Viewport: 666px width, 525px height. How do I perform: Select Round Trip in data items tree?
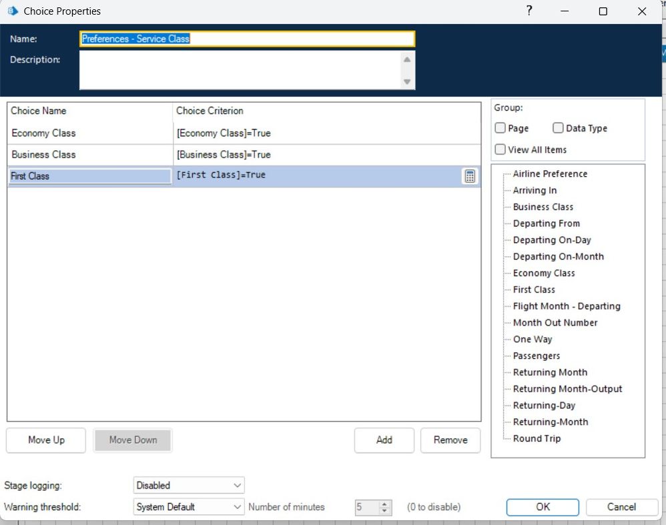tap(537, 438)
